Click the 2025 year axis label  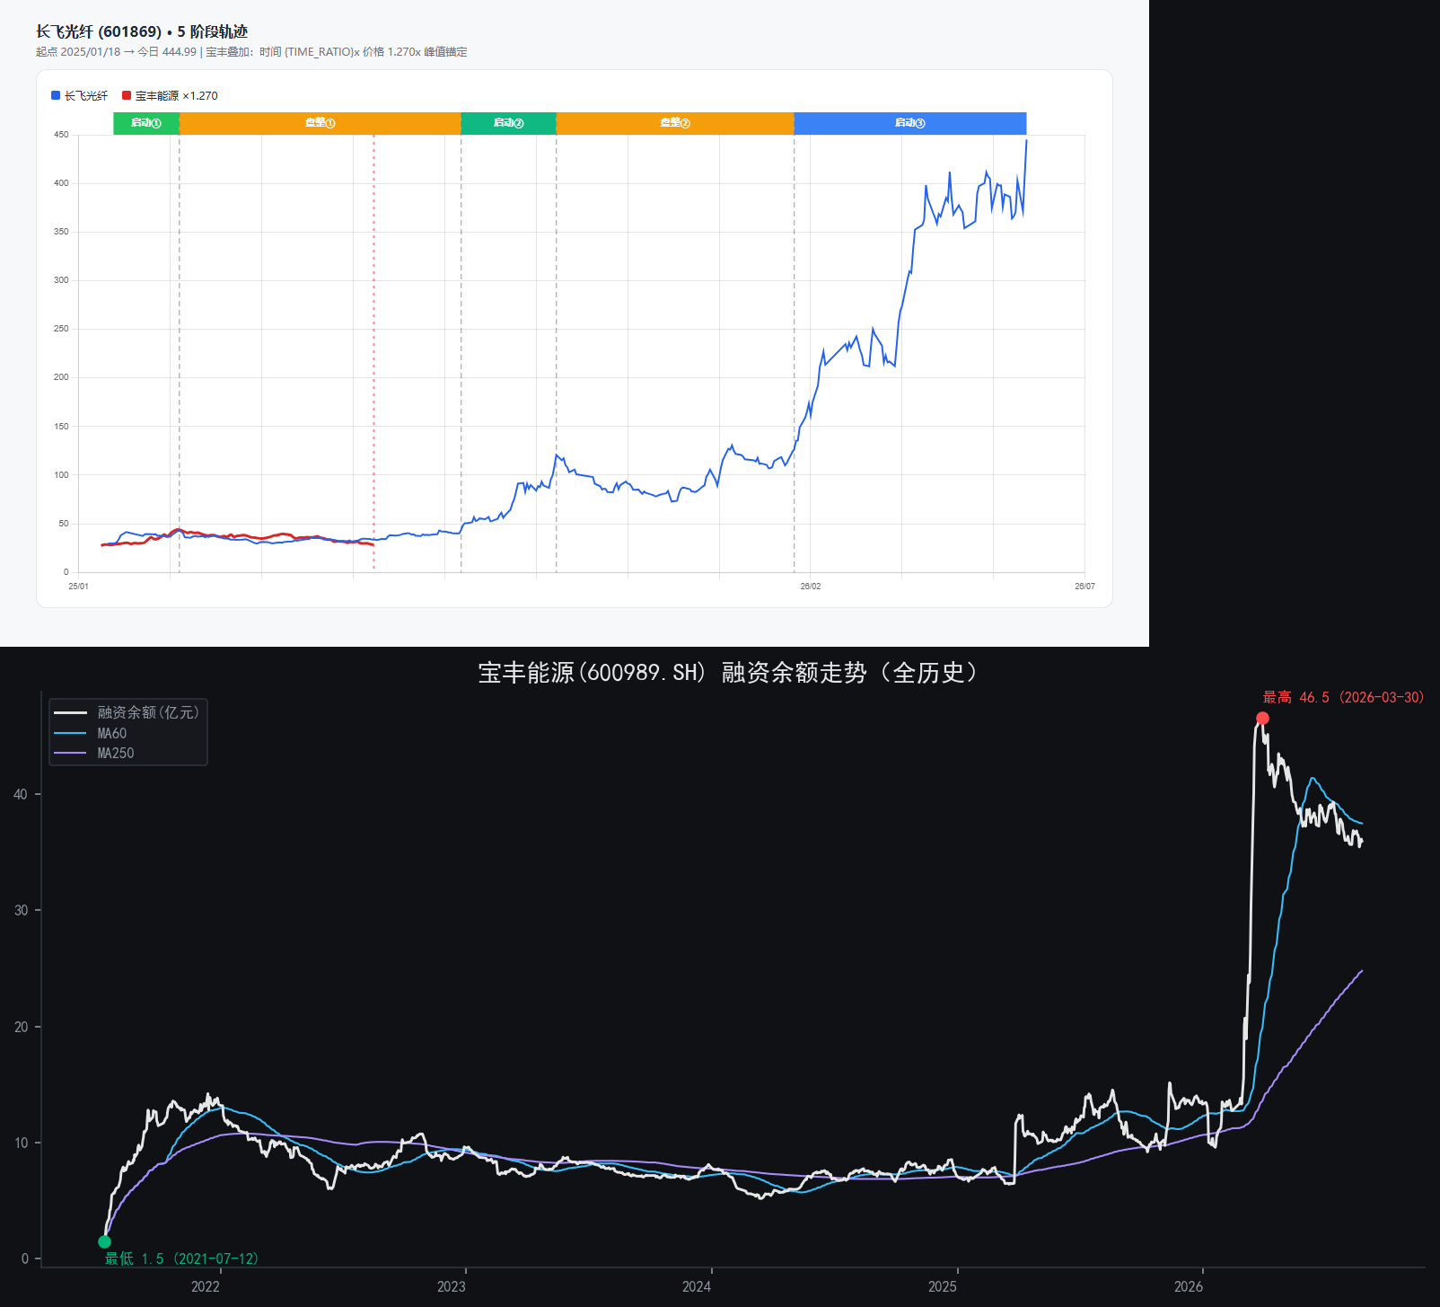coord(943,1287)
